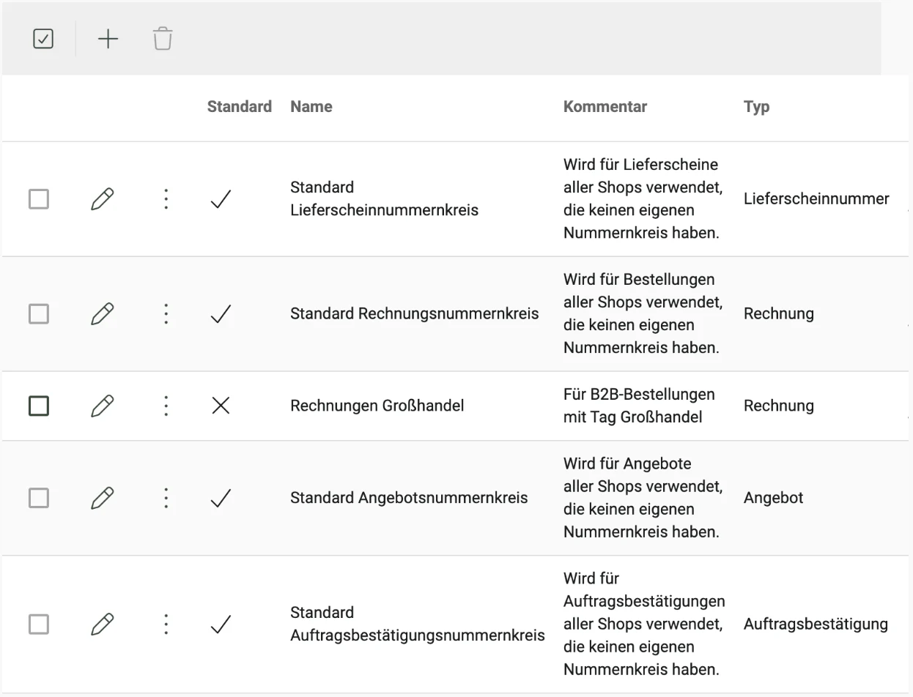Select the Standard Rechnungsnummernkreis row checkbox

(x=39, y=314)
